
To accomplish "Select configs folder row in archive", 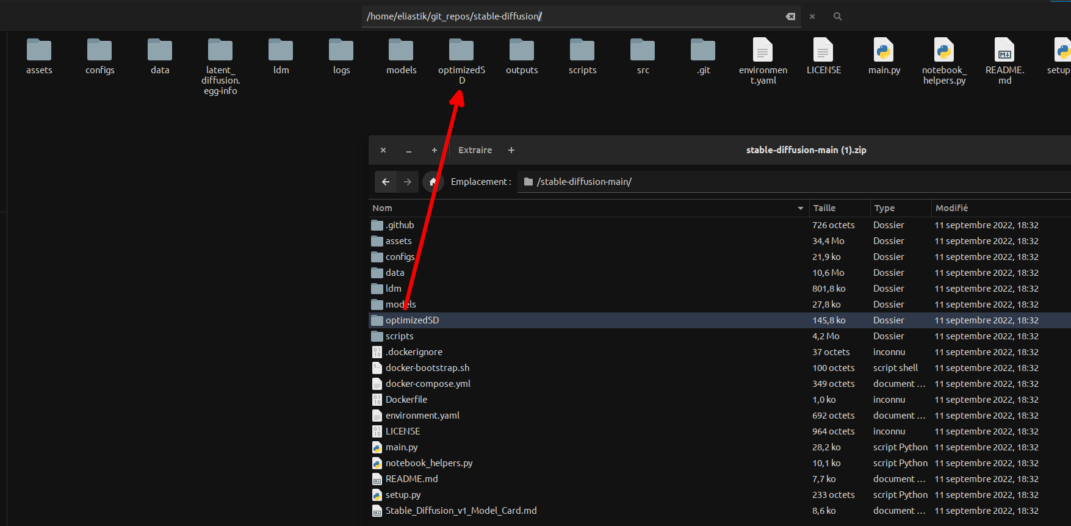I will point(719,257).
